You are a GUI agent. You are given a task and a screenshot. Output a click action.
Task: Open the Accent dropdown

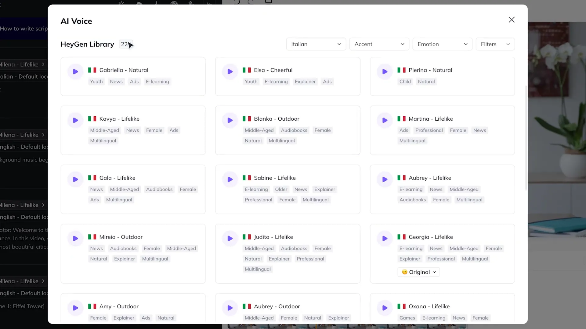pyautogui.click(x=379, y=44)
